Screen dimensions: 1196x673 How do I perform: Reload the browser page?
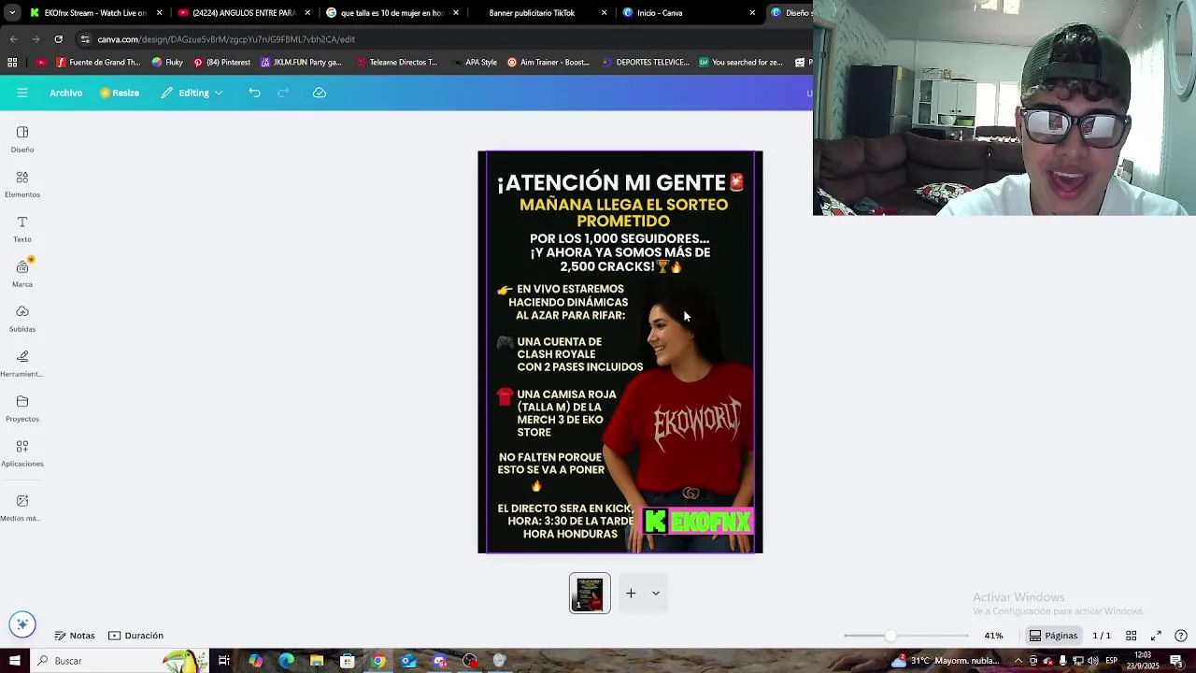[x=58, y=39]
